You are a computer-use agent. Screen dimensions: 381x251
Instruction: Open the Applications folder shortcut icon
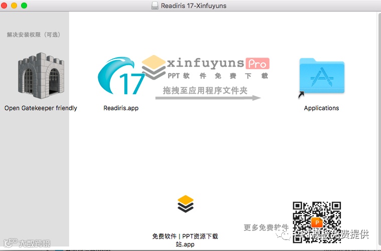click(x=321, y=77)
